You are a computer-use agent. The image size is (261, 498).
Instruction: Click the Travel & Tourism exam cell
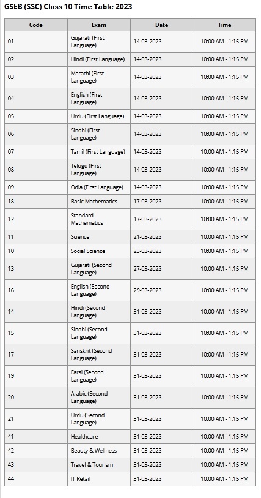coord(99,465)
